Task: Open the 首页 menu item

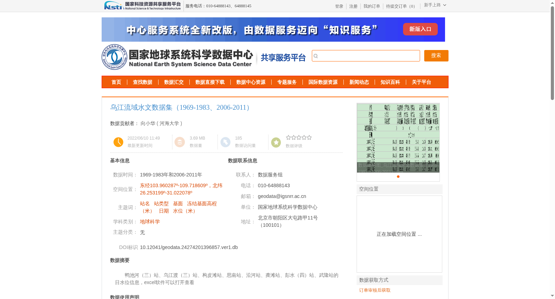Action: click(116, 82)
